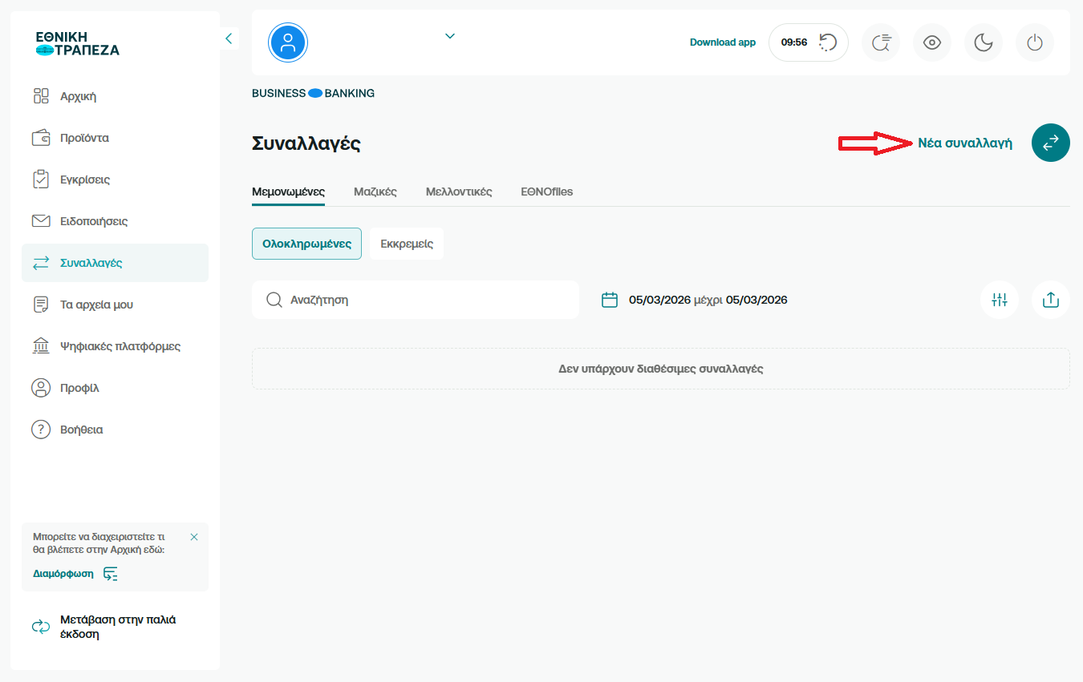The width and height of the screenshot is (1083, 682).
Task: Switch to the Μαζικές tab
Action: point(375,192)
